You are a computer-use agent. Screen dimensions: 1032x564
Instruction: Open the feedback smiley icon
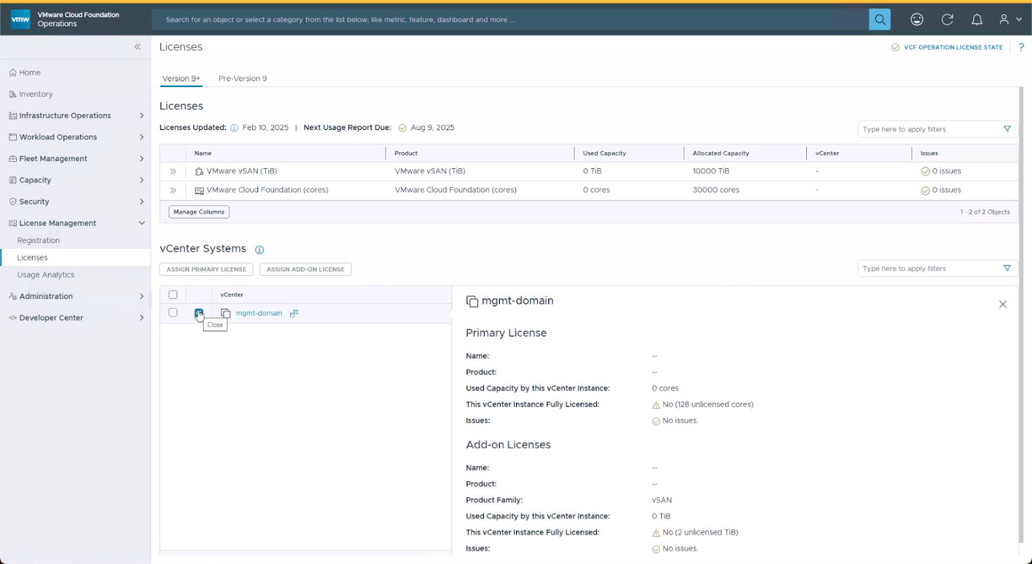click(917, 19)
